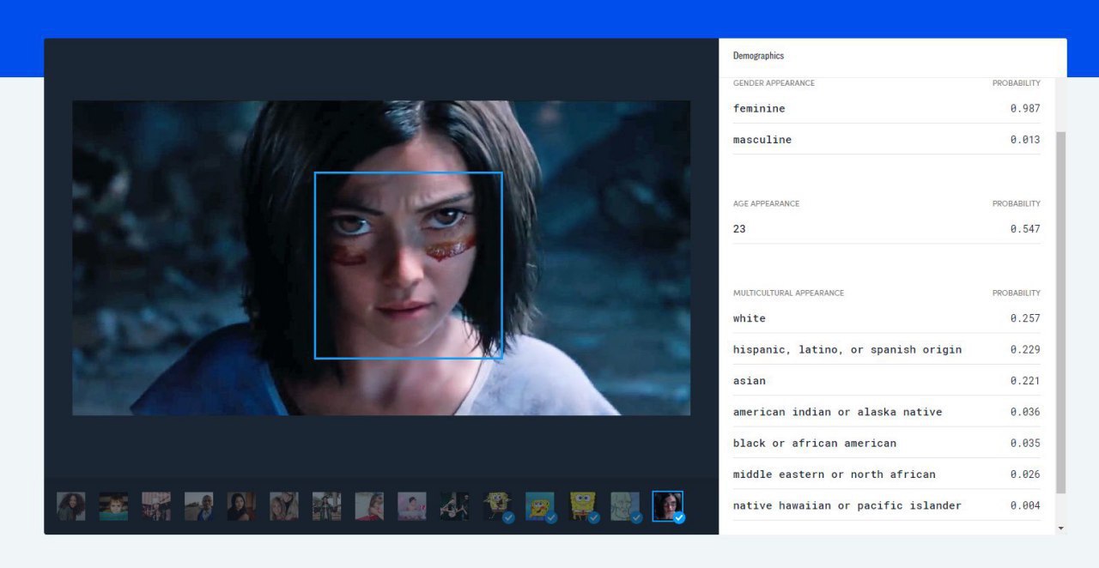This screenshot has width=1099, height=568.
Task: Choose the third SpongeBob thumbnail with the yellow face
Action: coord(583,506)
